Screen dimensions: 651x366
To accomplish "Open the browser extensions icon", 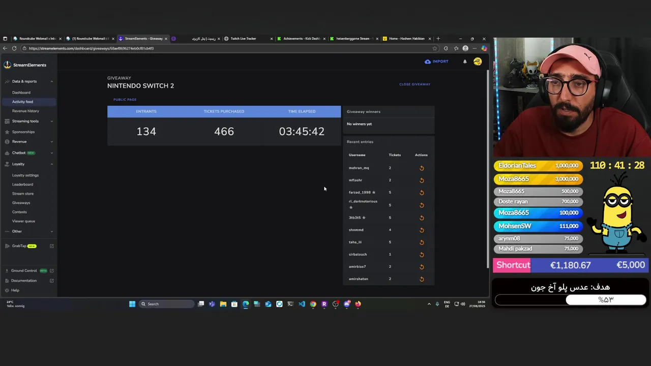I will click(x=446, y=48).
